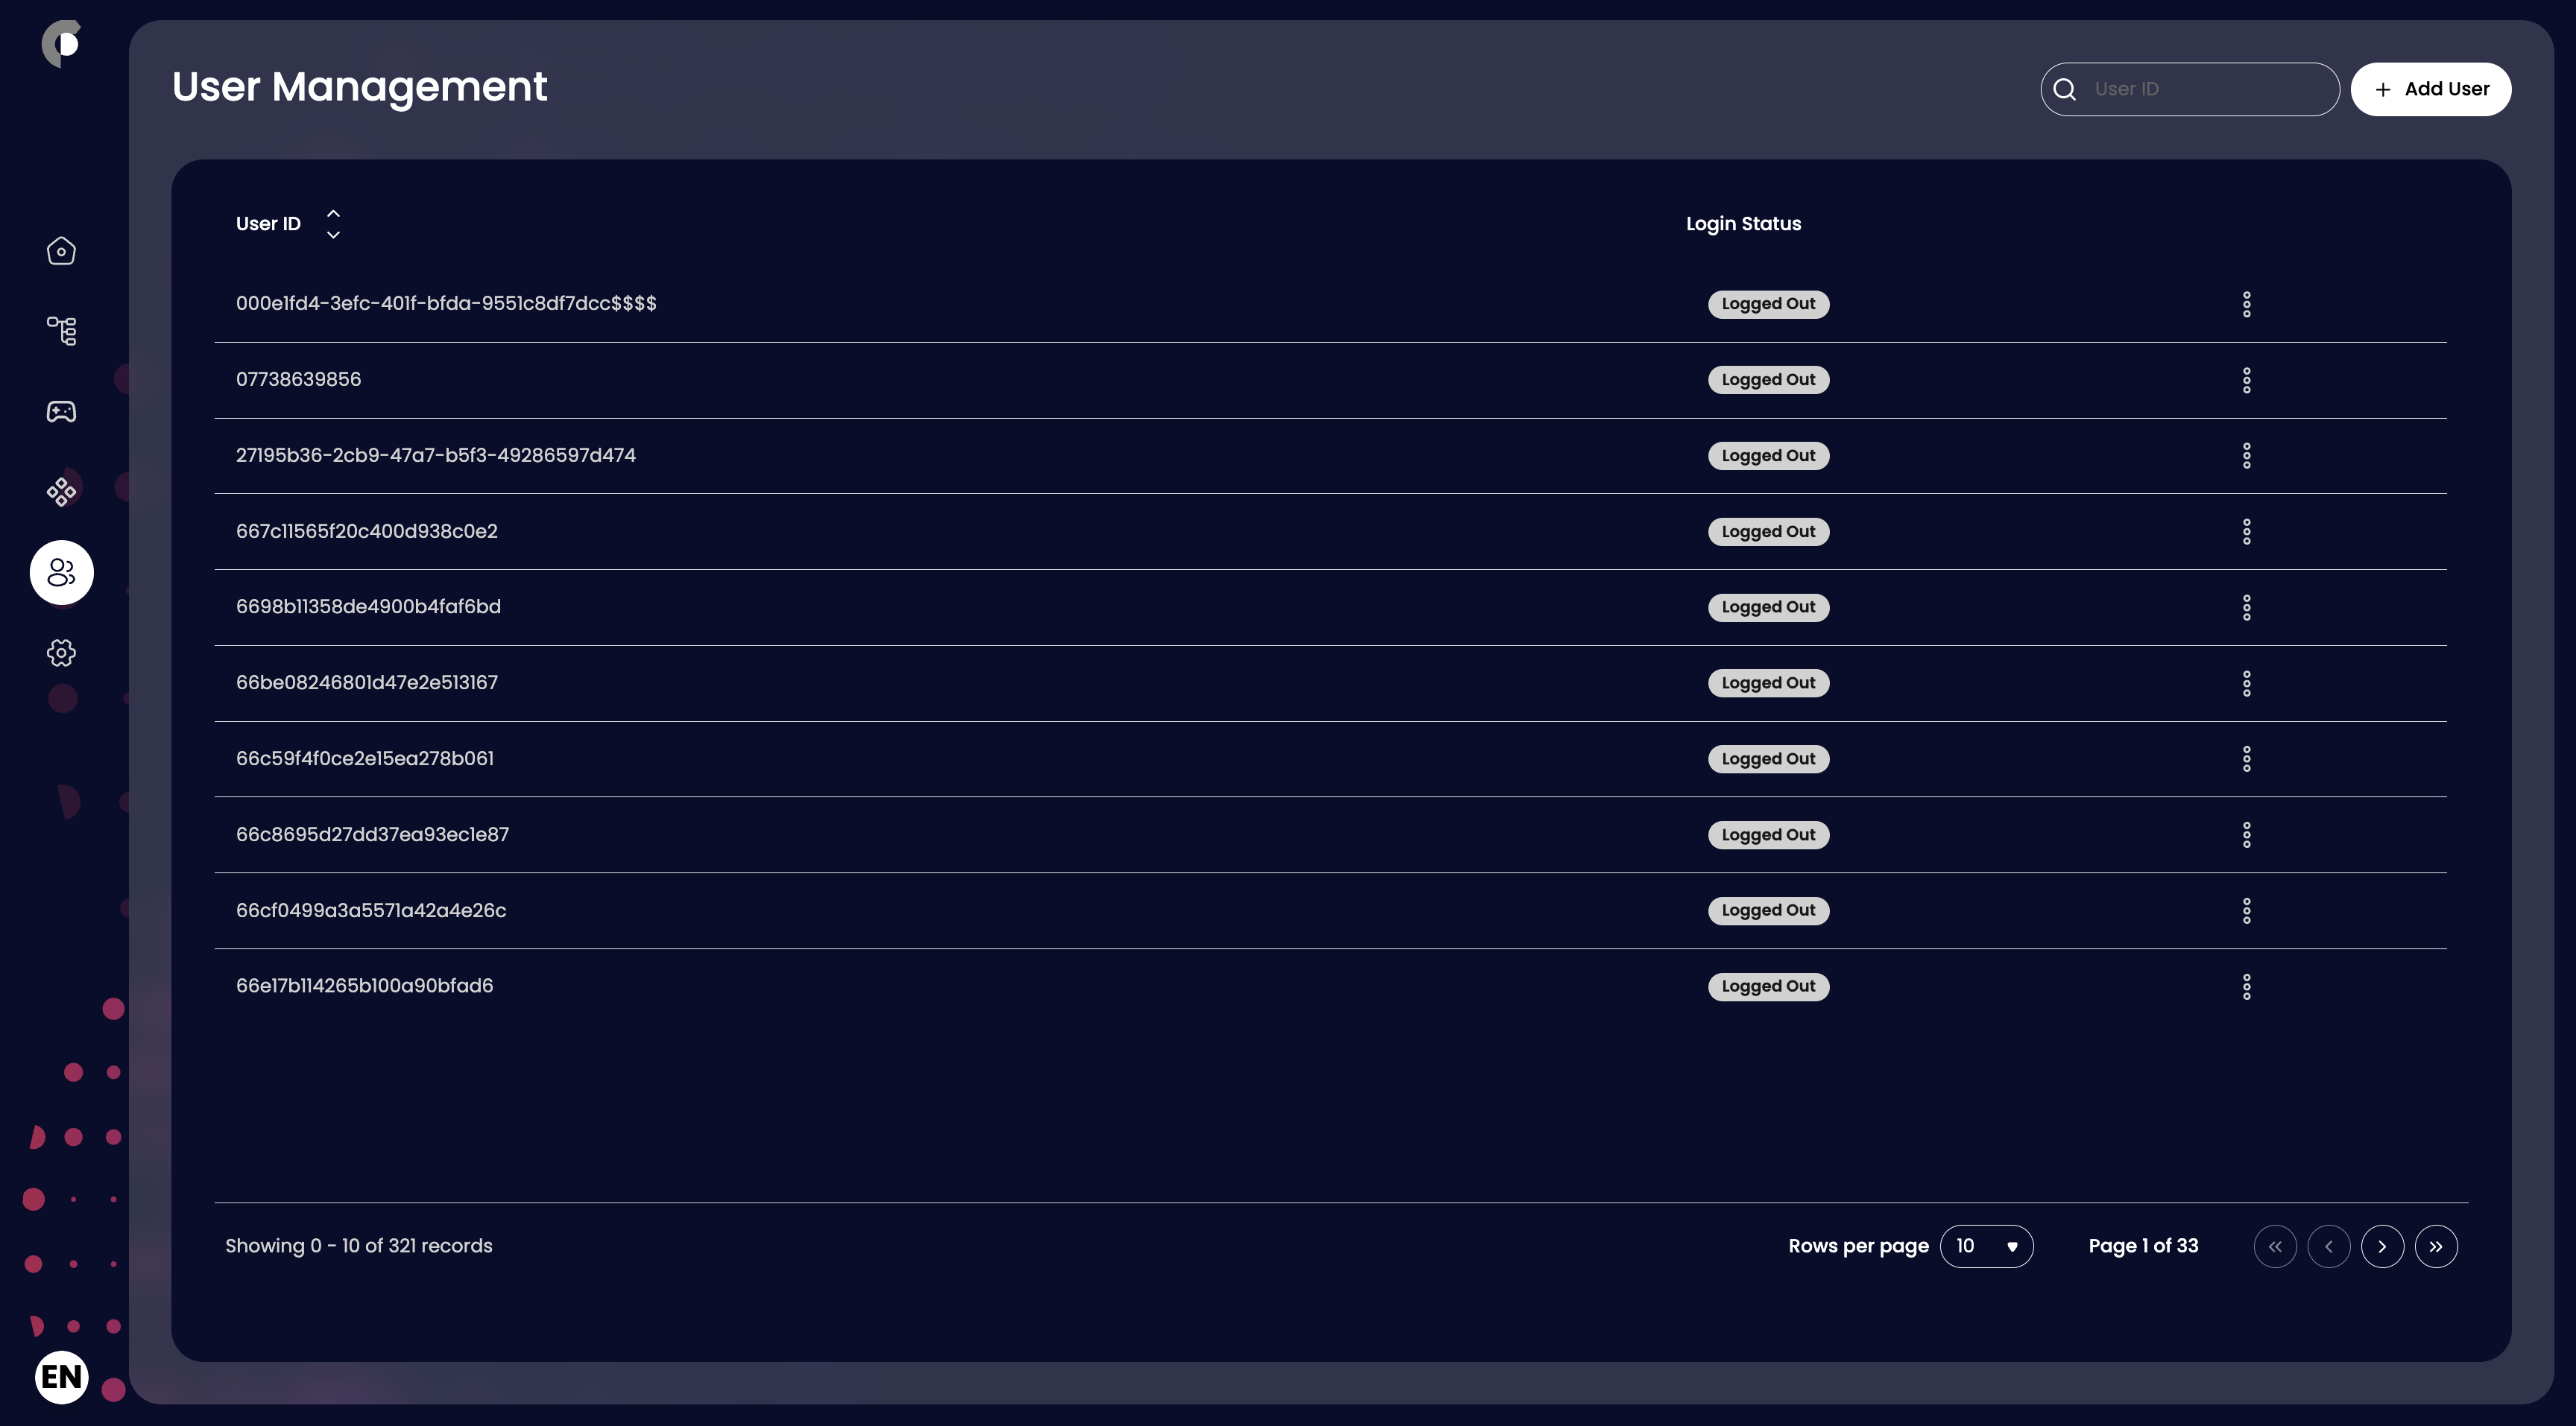The image size is (2576, 1426).
Task: Open the actions menu for user 66e17b114265b100a90bfad6
Action: [2246, 986]
